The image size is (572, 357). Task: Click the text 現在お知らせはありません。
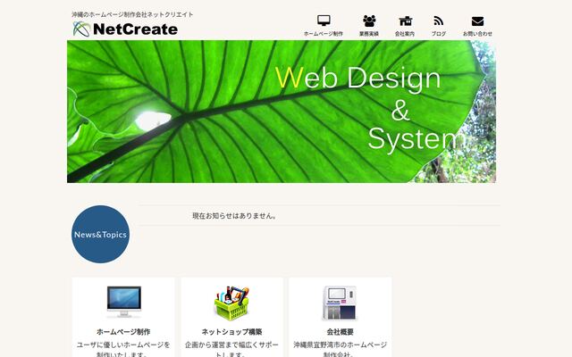(x=235, y=216)
